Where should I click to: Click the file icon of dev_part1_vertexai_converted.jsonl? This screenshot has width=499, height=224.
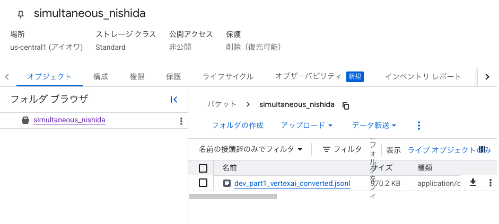tap(227, 183)
